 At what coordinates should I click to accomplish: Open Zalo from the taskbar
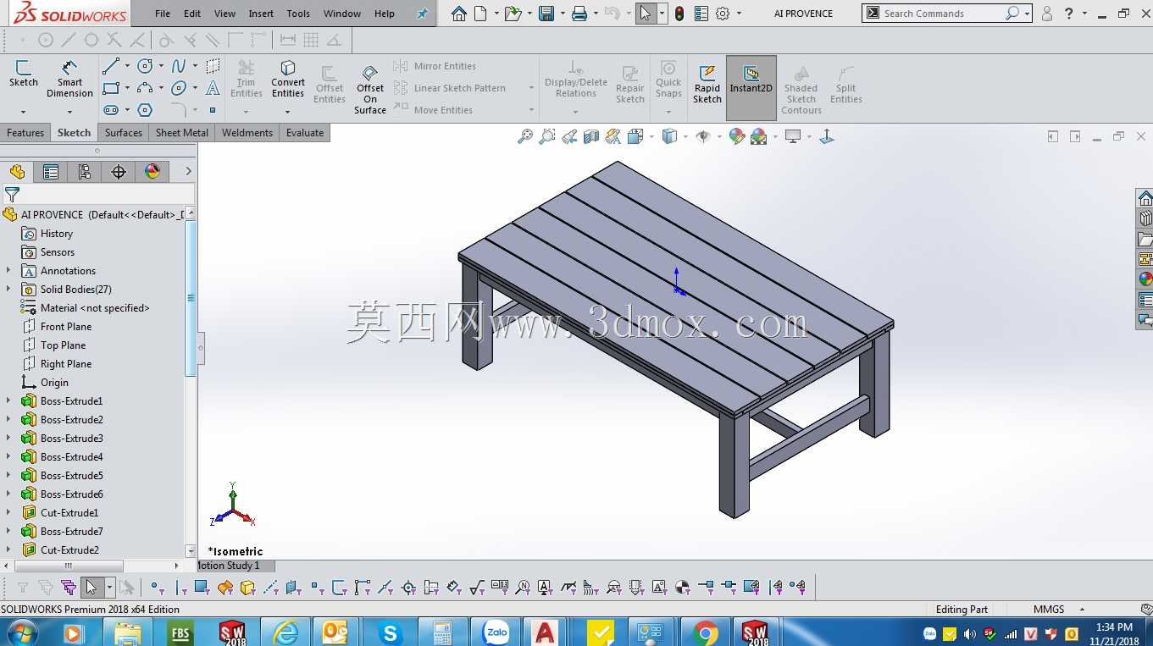[496, 632]
